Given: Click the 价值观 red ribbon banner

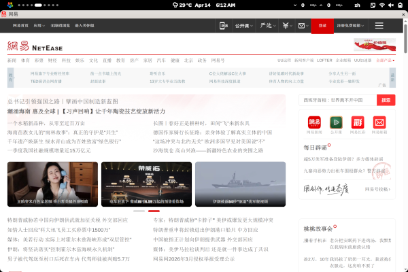Looking at the screenshot, I should click(375, 44).
